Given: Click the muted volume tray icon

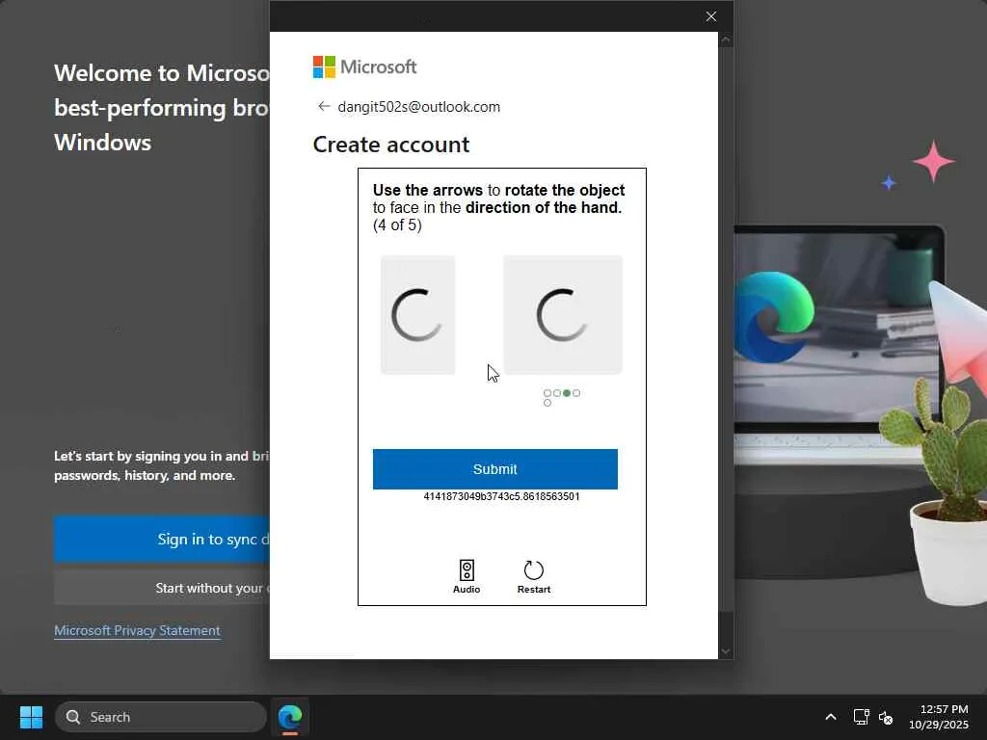Looking at the screenshot, I should (886, 717).
